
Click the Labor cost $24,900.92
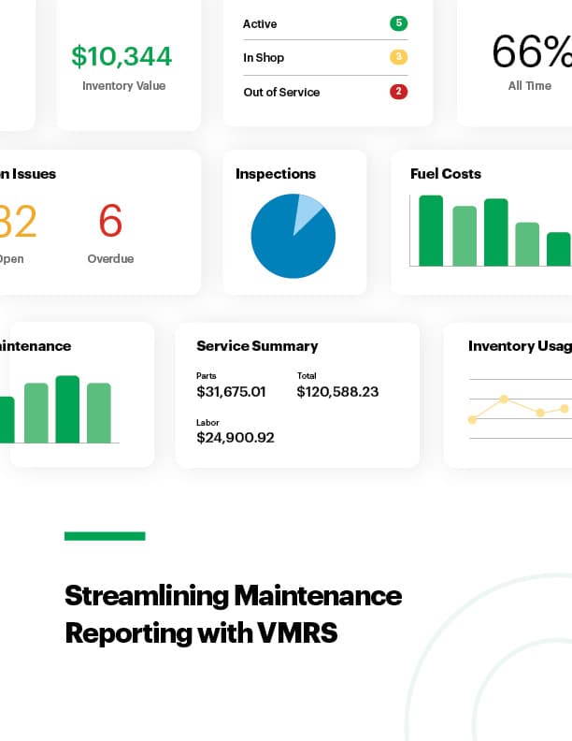pyautogui.click(x=235, y=438)
